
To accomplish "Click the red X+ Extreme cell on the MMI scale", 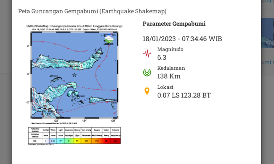I will click(x=116, y=140).
